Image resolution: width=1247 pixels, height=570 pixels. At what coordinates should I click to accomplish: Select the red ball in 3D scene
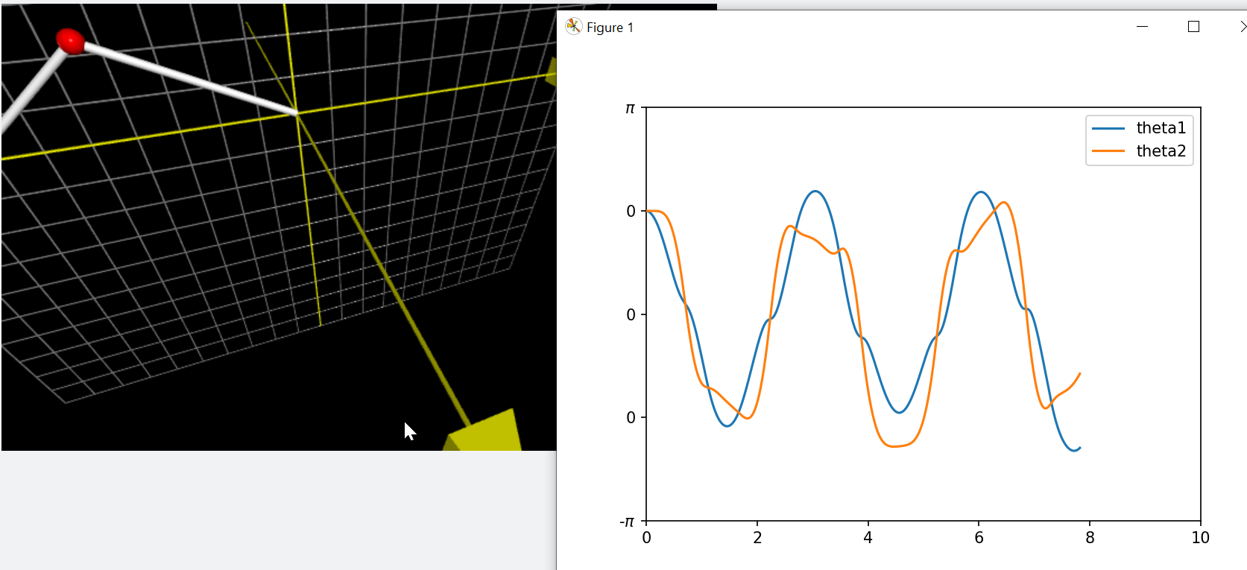[71, 41]
